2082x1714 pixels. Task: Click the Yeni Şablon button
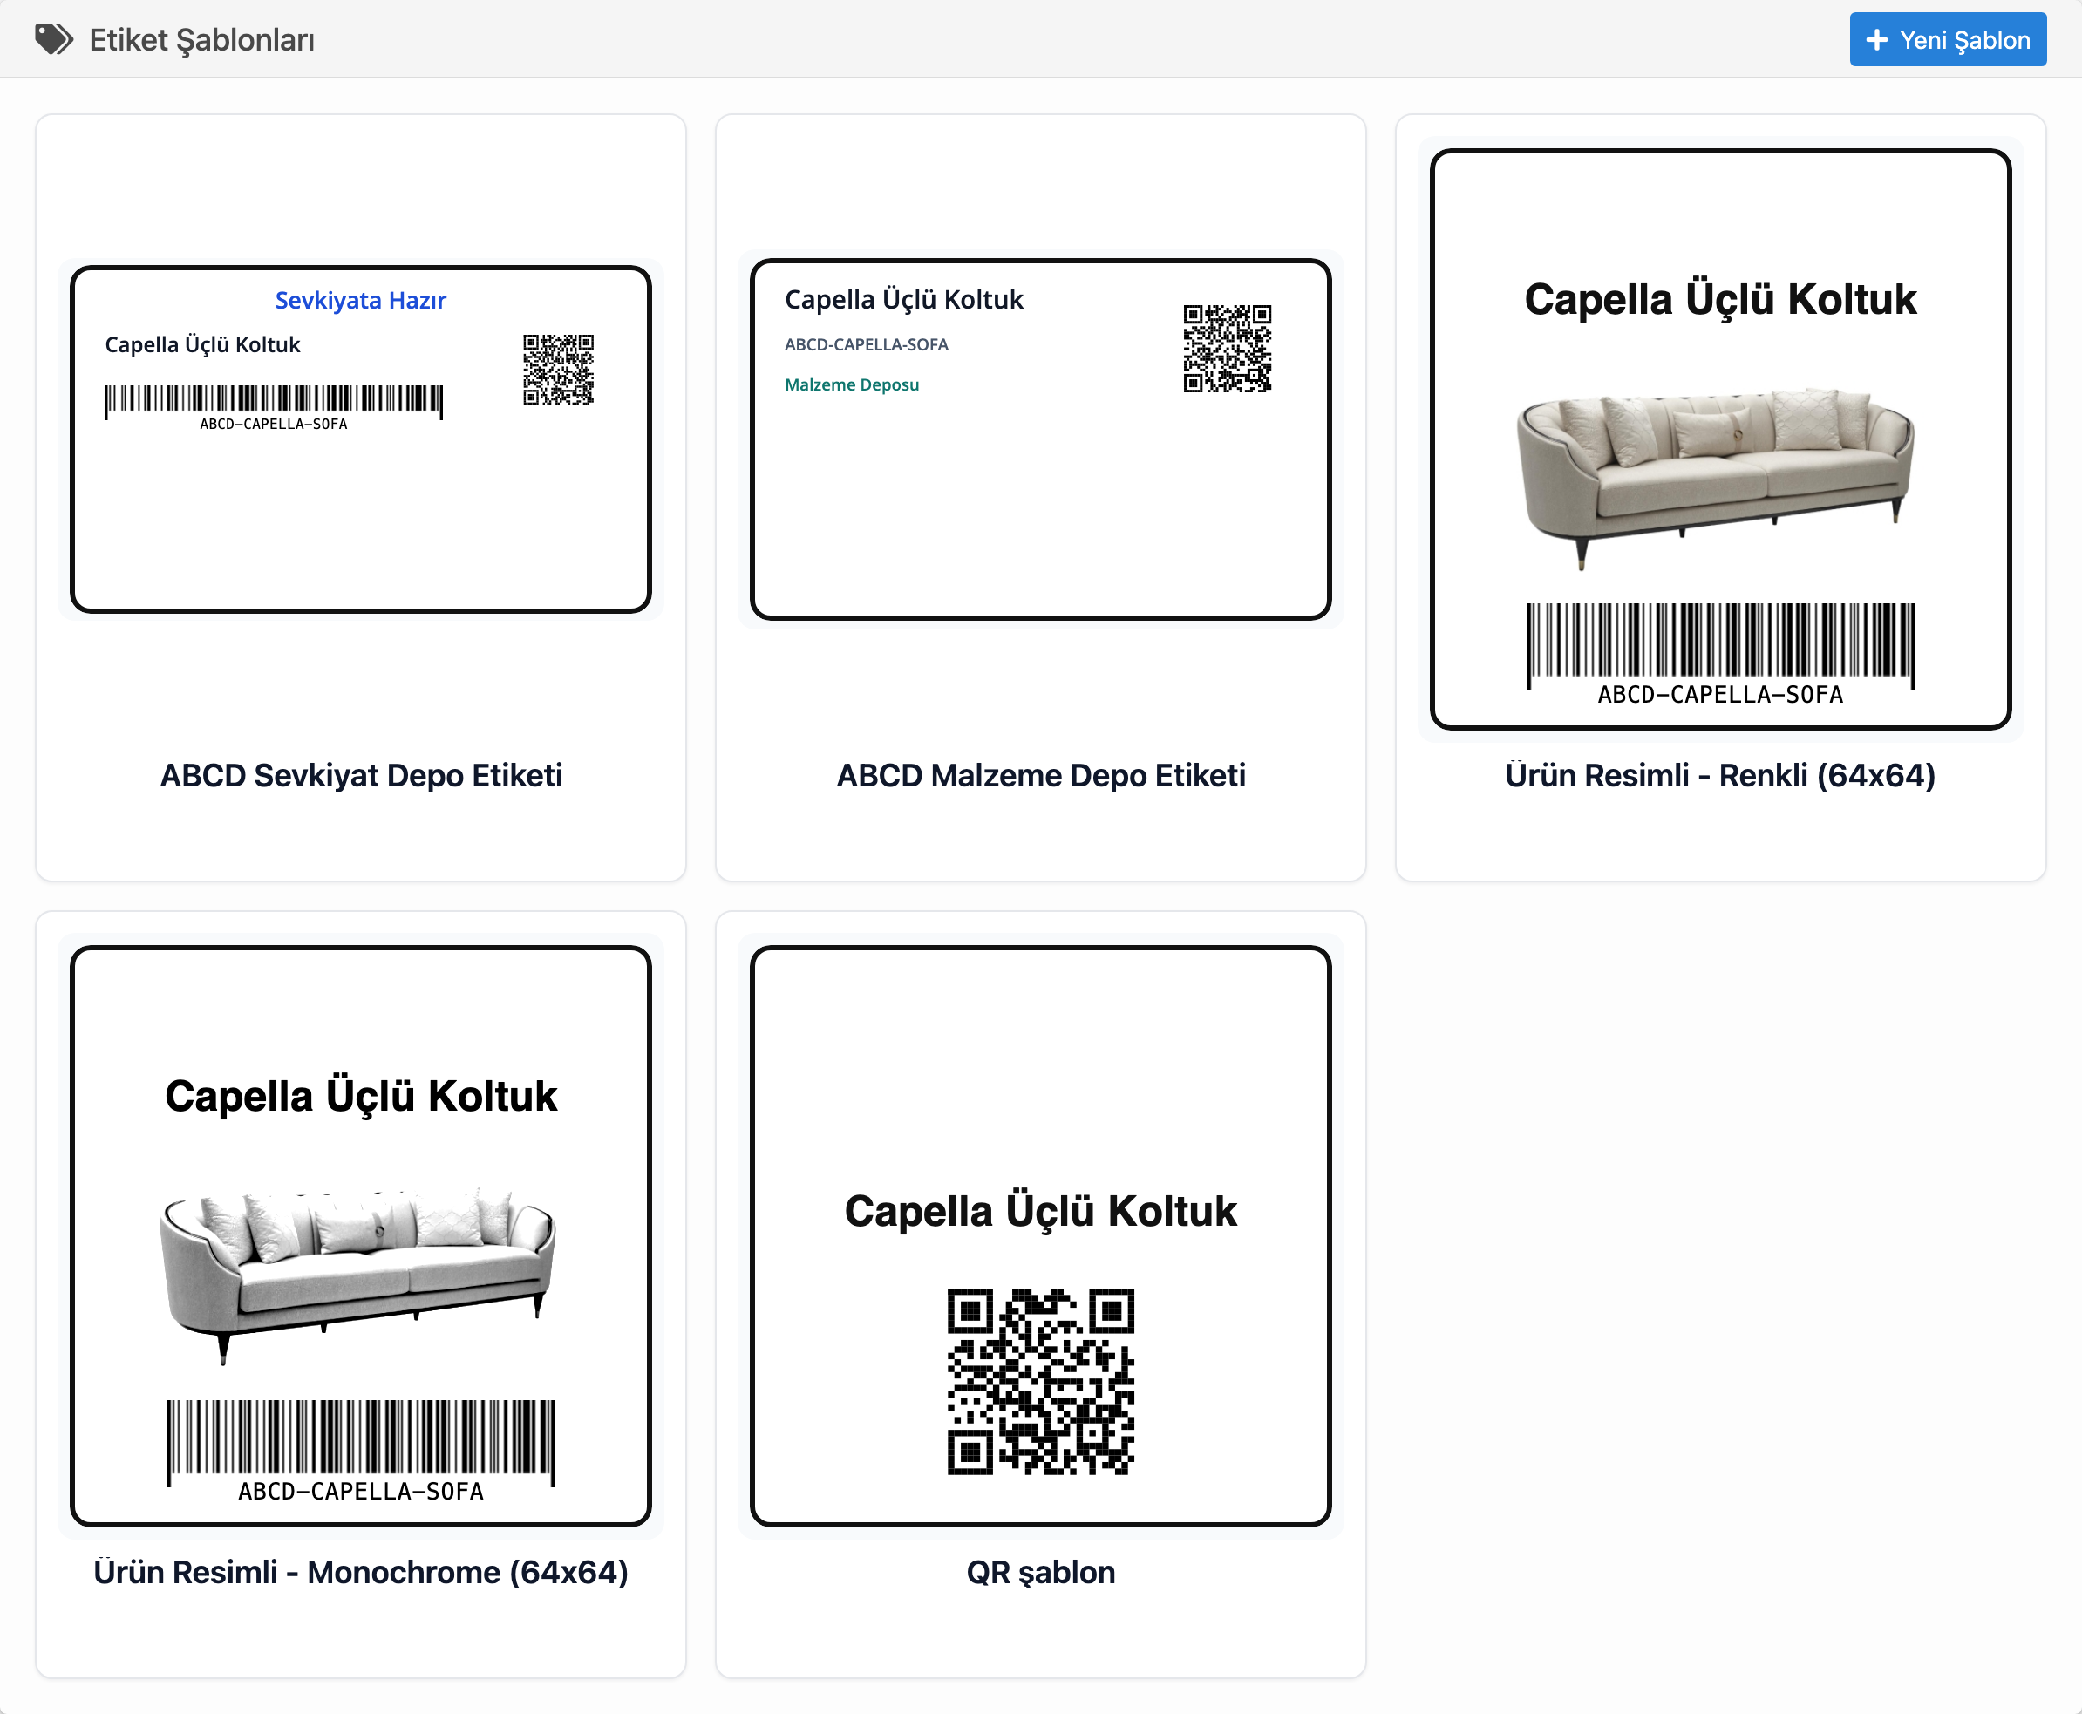(x=1947, y=39)
